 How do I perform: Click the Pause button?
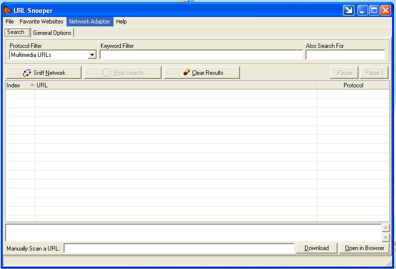pos(344,72)
